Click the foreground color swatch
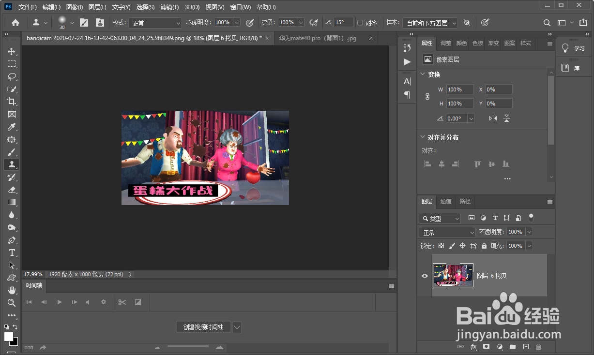This screenshot has height=355, width=594. pyautogui.click(x=9, y=336)
